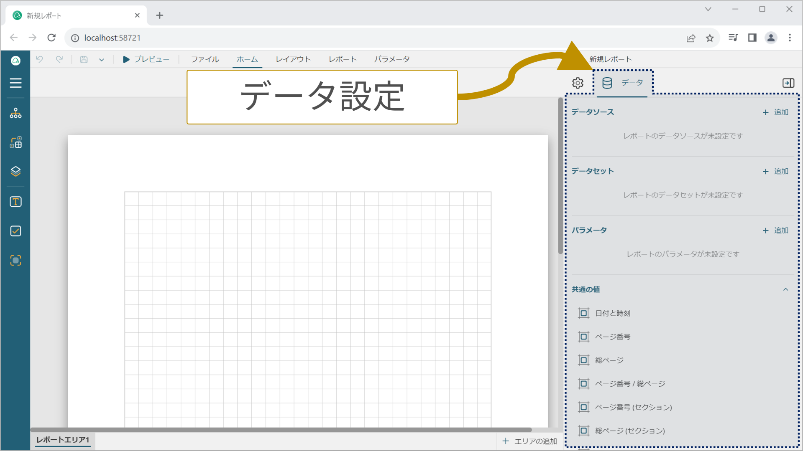
Task: Click the horizontal scrollbar under design area
Action: click(281, 430)
